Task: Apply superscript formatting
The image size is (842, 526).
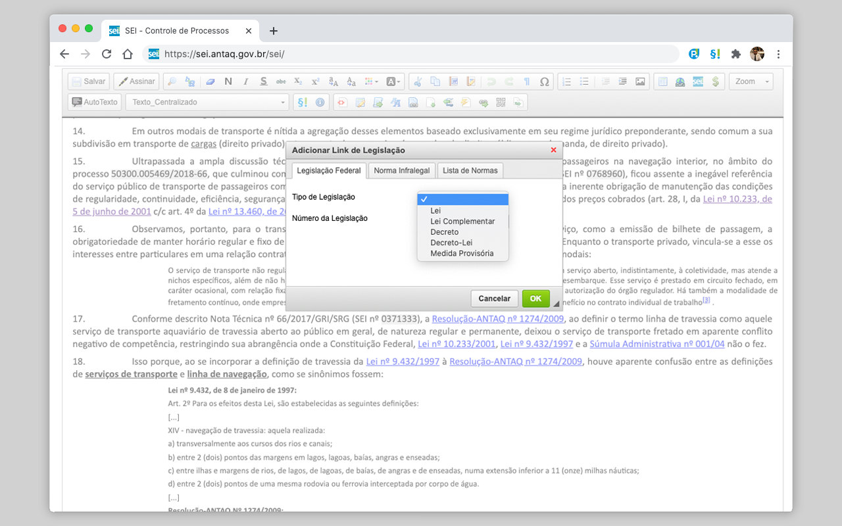Action: click(316, 82)
